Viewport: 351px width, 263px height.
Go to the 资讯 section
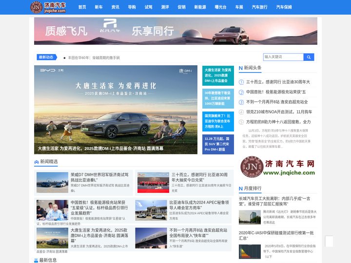115,7
